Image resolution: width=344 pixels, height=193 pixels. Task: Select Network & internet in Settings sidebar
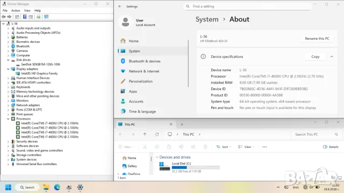pos(153,71)
